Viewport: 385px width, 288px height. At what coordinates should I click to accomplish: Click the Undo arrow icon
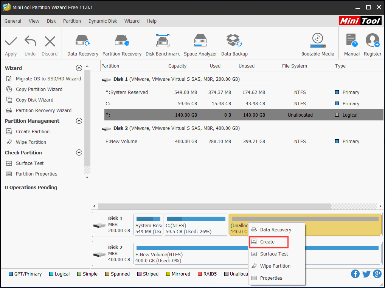coord(30,41)
